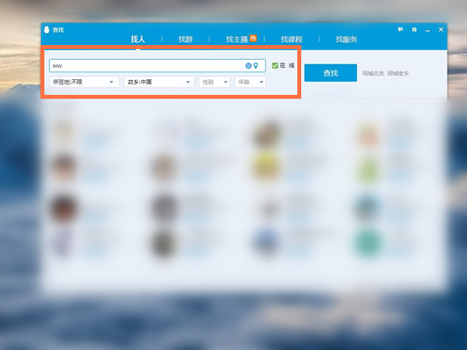Viewport: 467px width, 350px height.
Task: Expand the 所在地 location dropdown
Action: 84,82
